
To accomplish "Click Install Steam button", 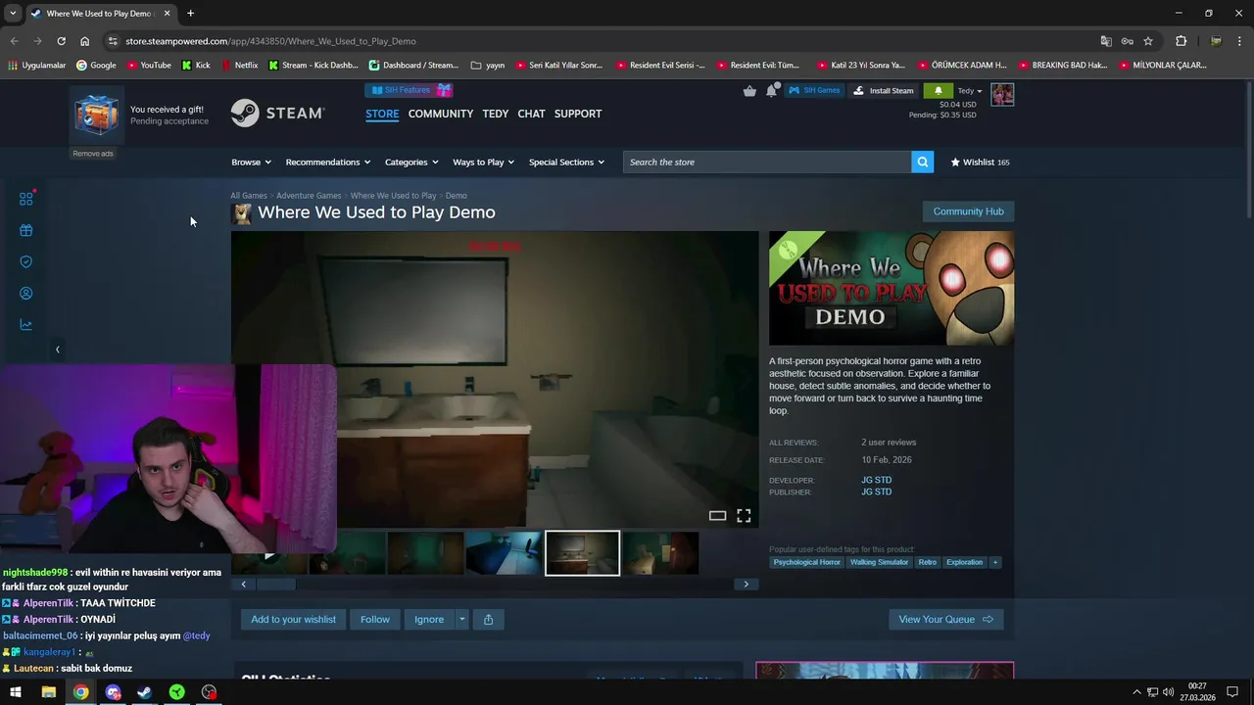I will click(x=884, y=91).
